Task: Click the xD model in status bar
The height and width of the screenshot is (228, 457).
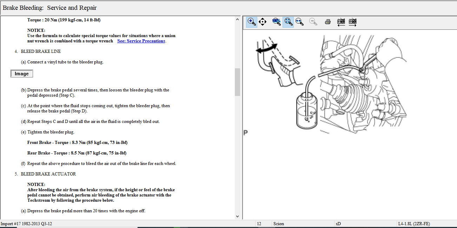Action: pos(338,224)
